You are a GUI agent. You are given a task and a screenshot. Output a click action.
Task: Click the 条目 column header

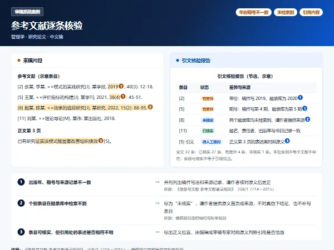(183, 87)
